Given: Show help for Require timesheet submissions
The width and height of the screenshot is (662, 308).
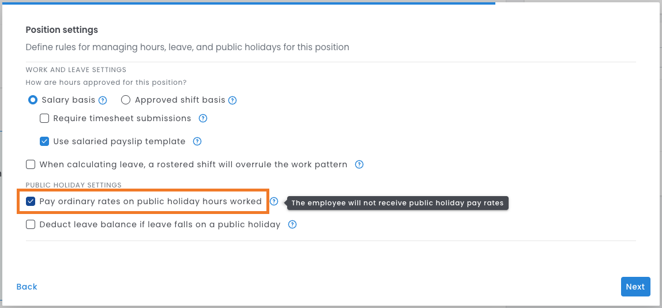Looking at the screenshot, I should click(203, 118).
